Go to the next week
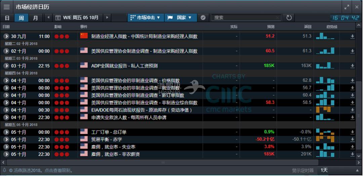 click(x=107, y=18)
